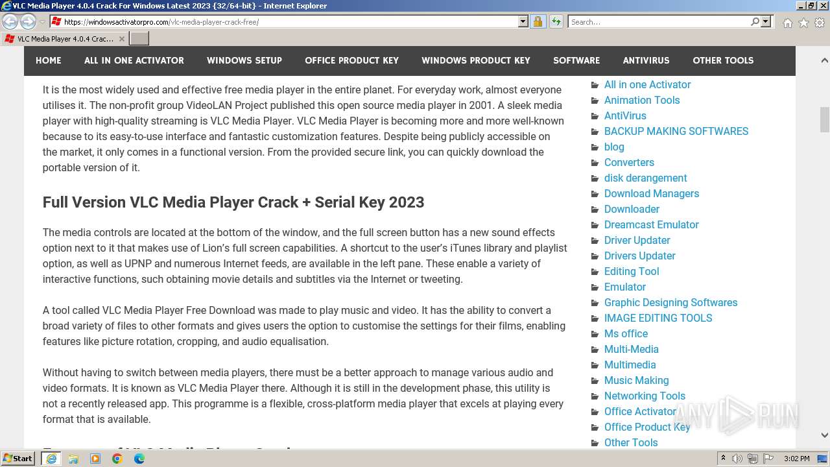This screenshot has height=467, width=830.
Task: Open IMAGE EDITING TOOLS category
Action: pyautogui.click(x=658, y=318)
